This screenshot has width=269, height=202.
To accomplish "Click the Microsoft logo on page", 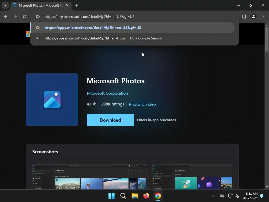I will (28, 34).
